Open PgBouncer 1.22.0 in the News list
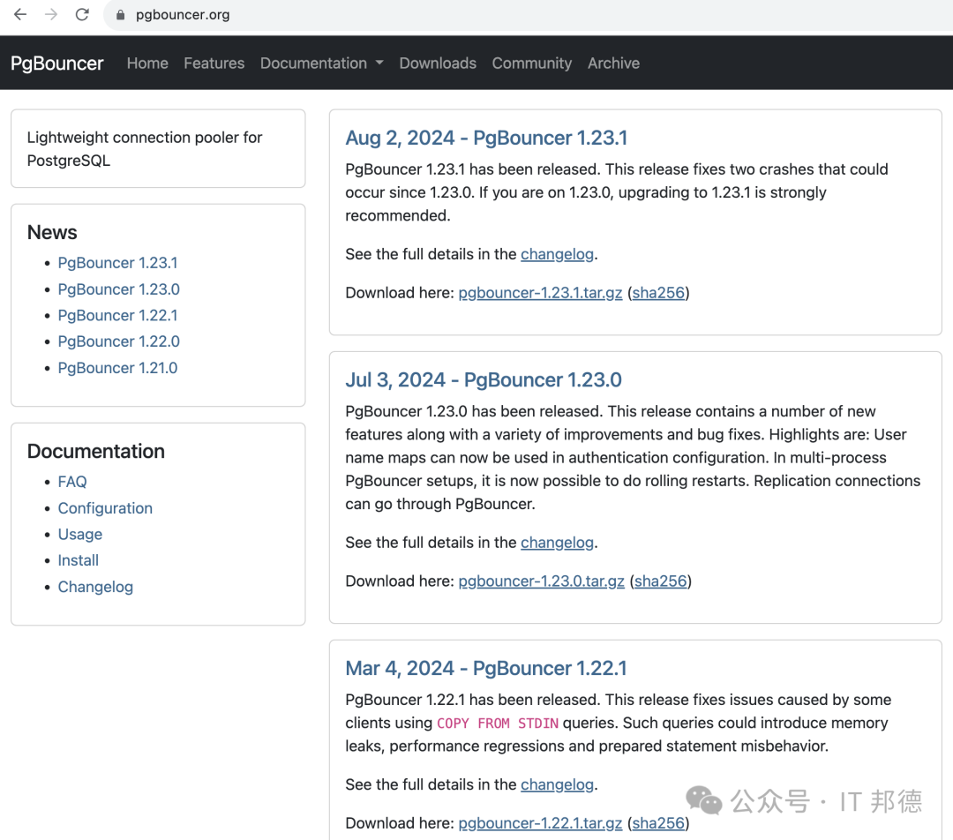The width and height of the screenshot is (953, 840). [x=118, y=341]
